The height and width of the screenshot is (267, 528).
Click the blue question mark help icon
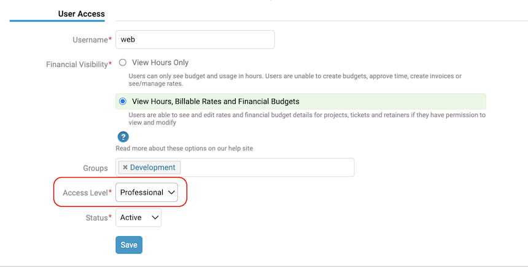point(123,137)
